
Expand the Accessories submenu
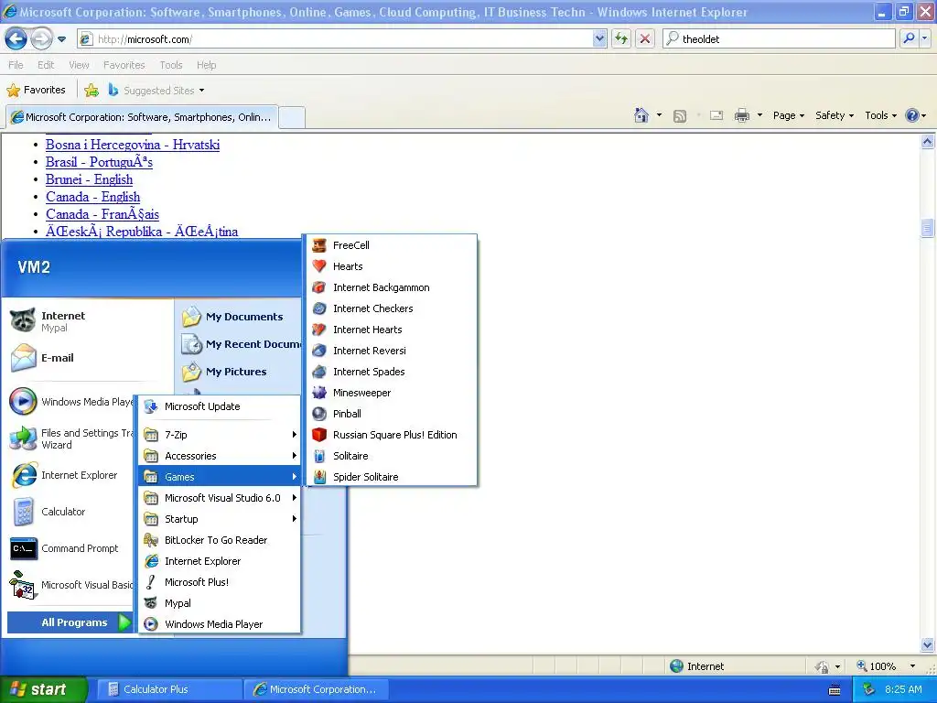pos(220,456)
